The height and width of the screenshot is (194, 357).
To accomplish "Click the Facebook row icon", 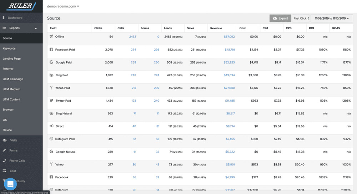I will point(51,177).
